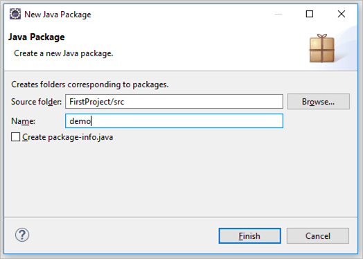Open help via the question mark icon
Viewport: 363px width, 259px height.
tap(22, 235)
